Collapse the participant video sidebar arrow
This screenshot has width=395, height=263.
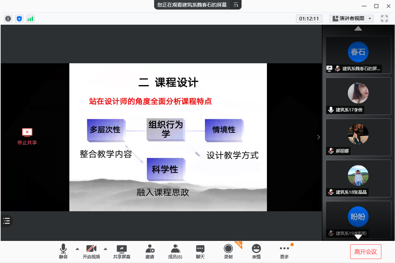click(x=318, y=137)
